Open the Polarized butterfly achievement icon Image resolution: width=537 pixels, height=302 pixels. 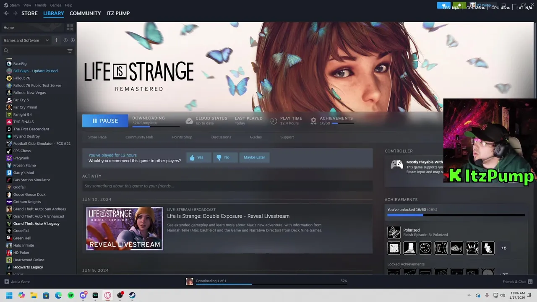[x=394, y=232]
